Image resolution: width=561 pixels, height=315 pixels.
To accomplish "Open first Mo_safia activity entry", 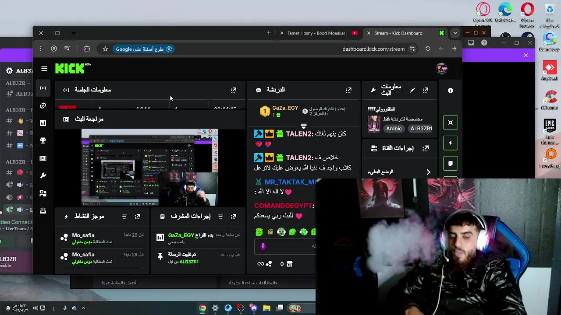I will tap(103, 238).
